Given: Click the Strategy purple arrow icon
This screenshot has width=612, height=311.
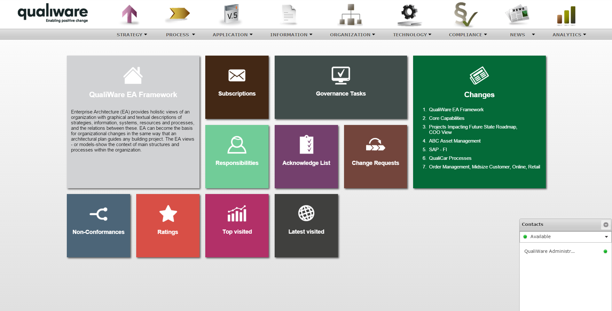Looking at the screenshot, I should click(129, 14).
